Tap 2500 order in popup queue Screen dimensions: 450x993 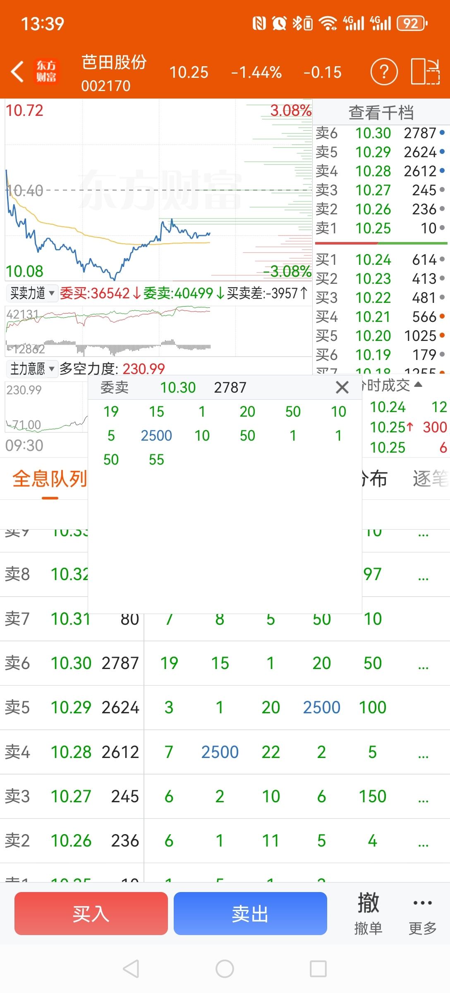(x=156, y=436)
